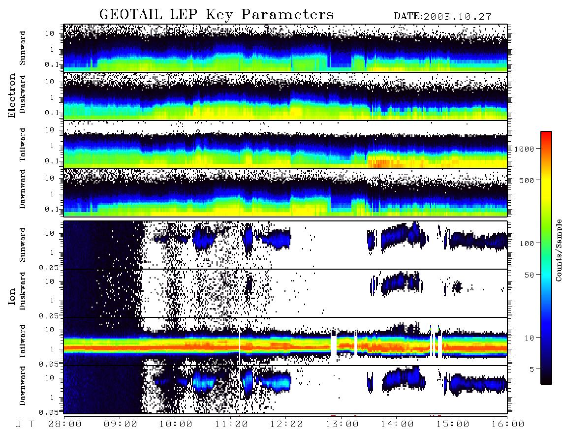
Task: Open the Electron Dawnward spectrogram panel
Action: 285,193
